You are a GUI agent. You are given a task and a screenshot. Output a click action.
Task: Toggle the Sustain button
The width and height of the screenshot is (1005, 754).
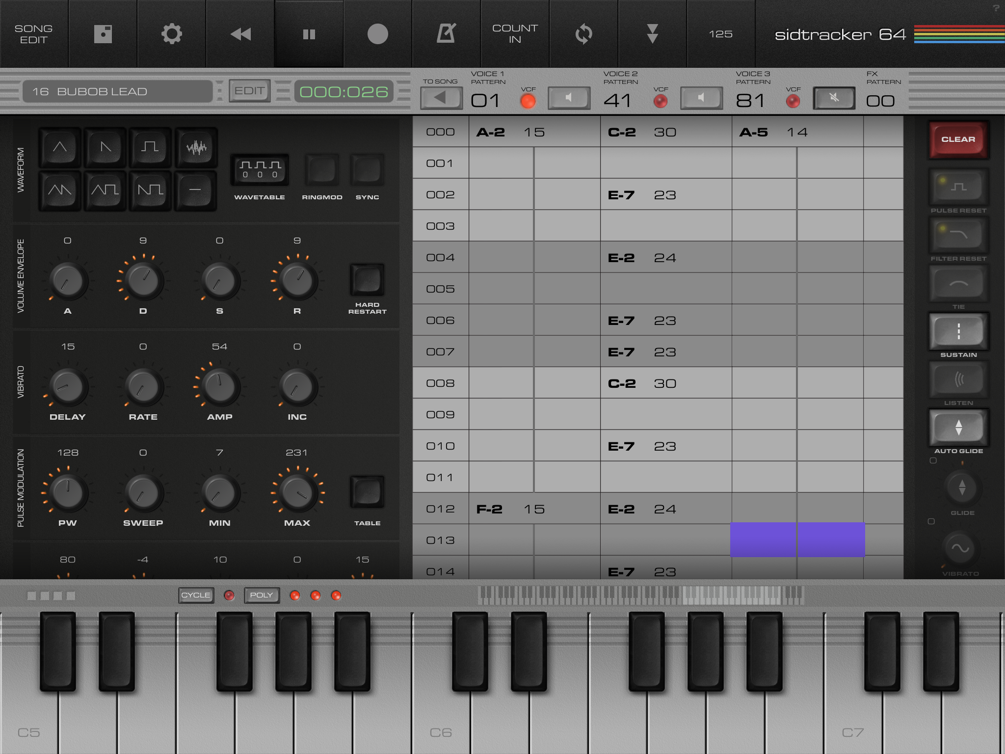click(x=958, y=331)
